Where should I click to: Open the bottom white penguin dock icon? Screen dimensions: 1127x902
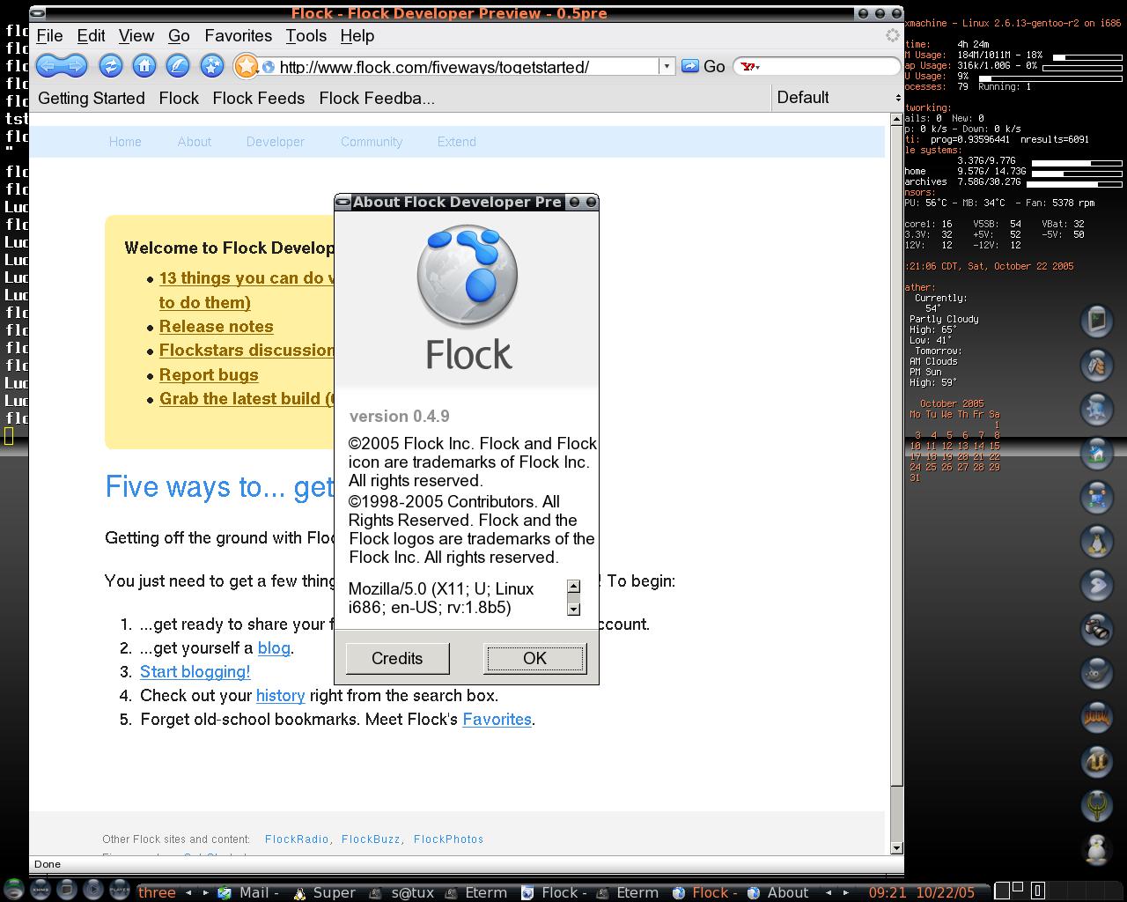(1097, 849)
